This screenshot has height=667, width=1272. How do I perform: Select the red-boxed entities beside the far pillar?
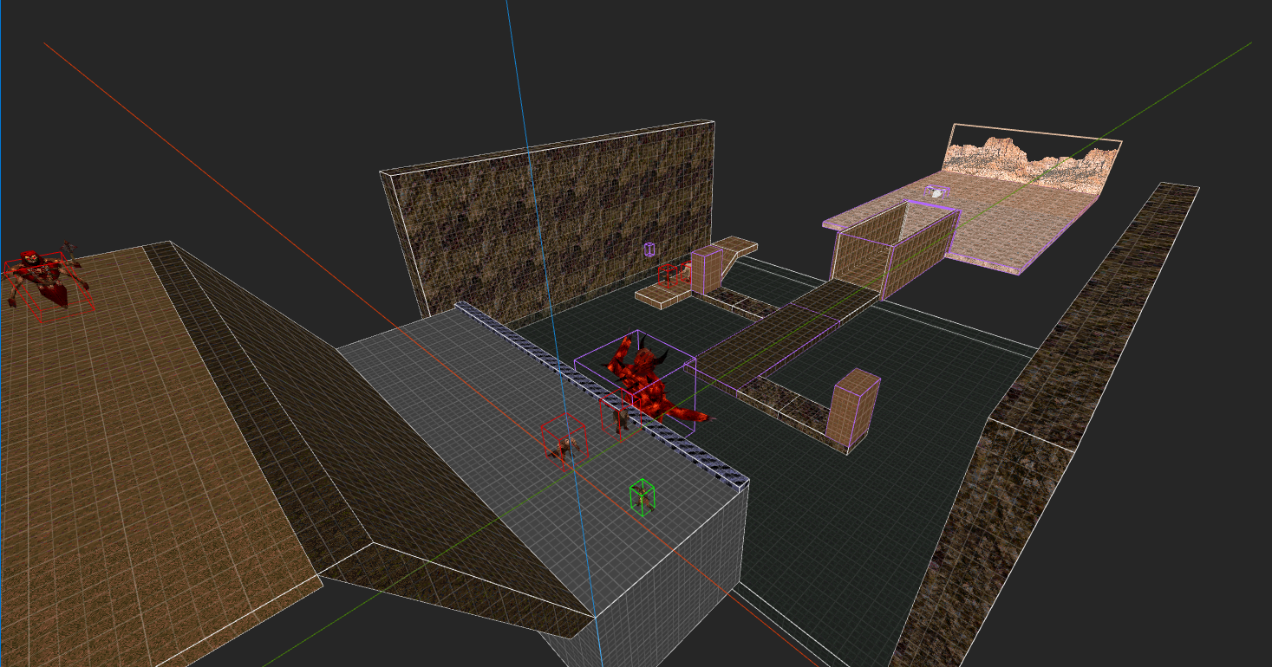[673, 274]
